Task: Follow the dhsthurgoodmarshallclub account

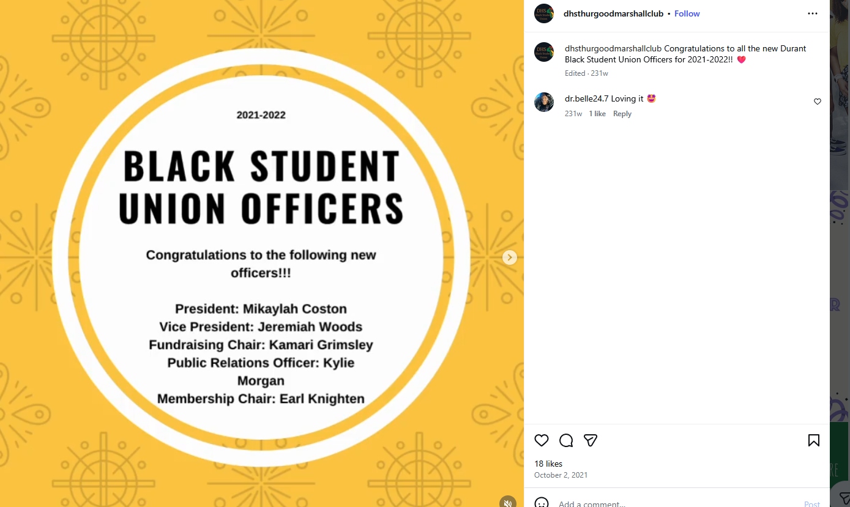Action: pyautogui.click(x=687, y=13)
